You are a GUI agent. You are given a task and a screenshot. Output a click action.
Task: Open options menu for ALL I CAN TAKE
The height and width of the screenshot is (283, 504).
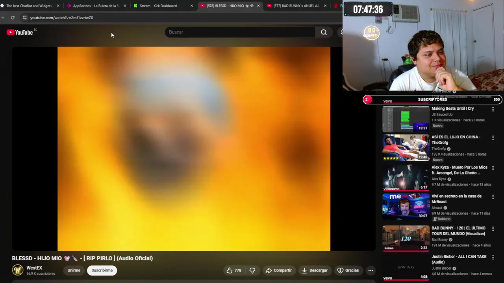tap(493, 257)
